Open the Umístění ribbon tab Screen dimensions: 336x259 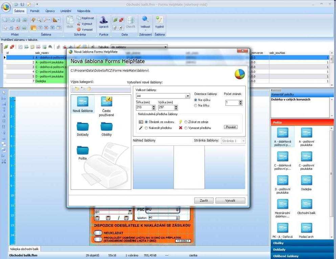(x=66, y=11)
